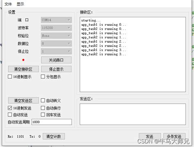Click the 发送 button

coord(150,136)
